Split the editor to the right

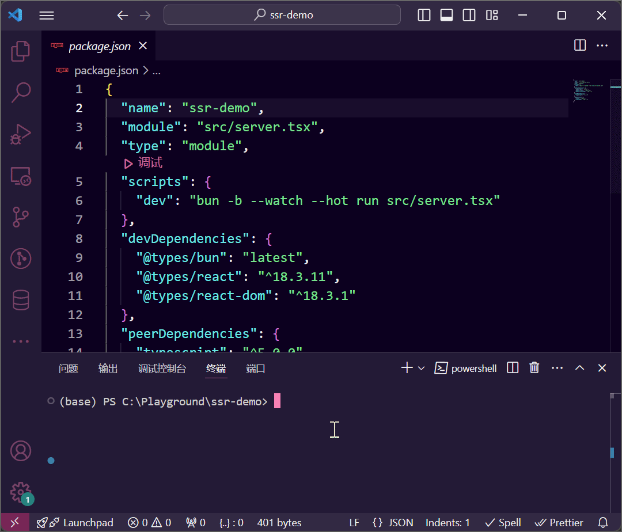click(x=580, y=45)
